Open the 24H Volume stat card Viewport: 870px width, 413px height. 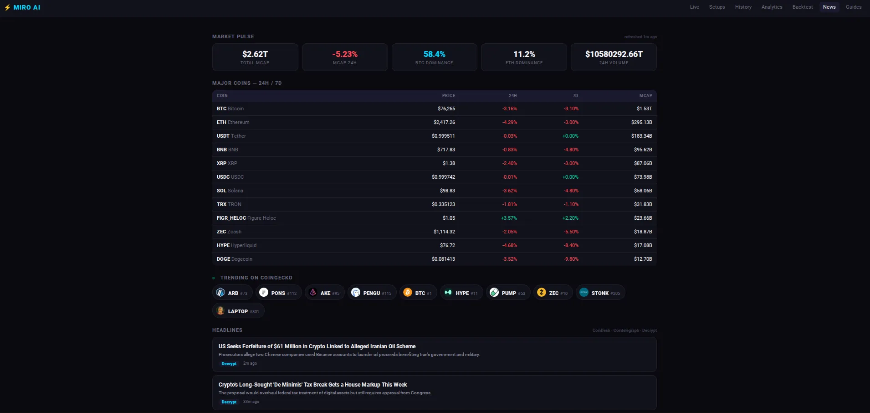(x=614, y=57)
